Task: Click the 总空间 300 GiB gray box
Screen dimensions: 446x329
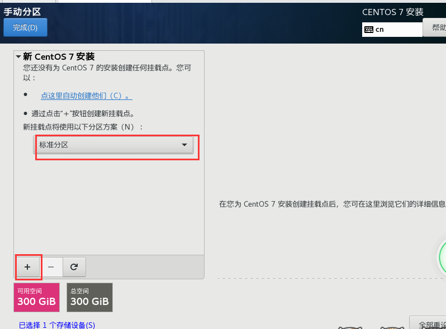Action: 89,297
